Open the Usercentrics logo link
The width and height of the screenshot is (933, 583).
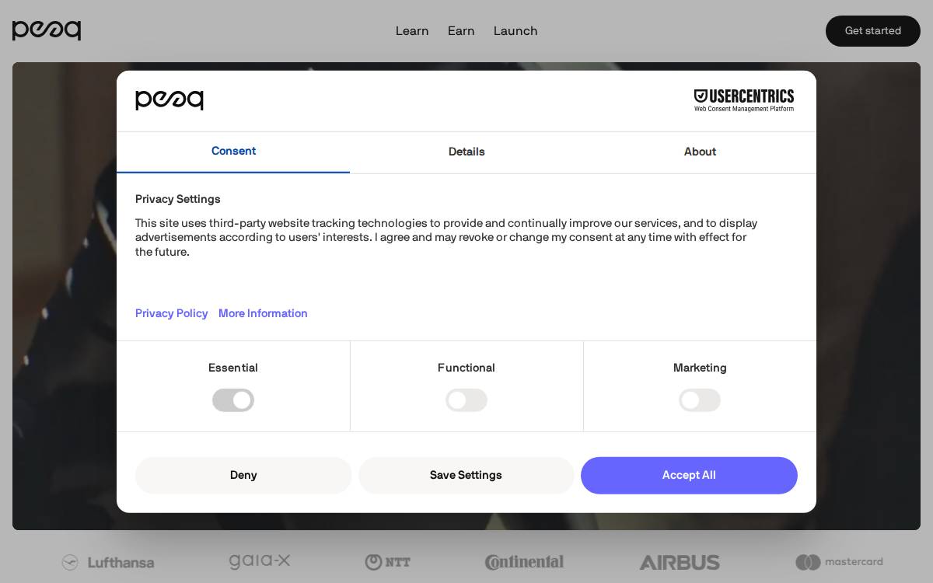pyautogui.click(x=744, y=100)
